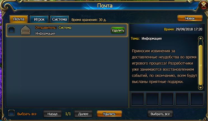Click green Удалить button on the message row
Viewport: 208px width, 121px height.
click(x=118, y=30)
